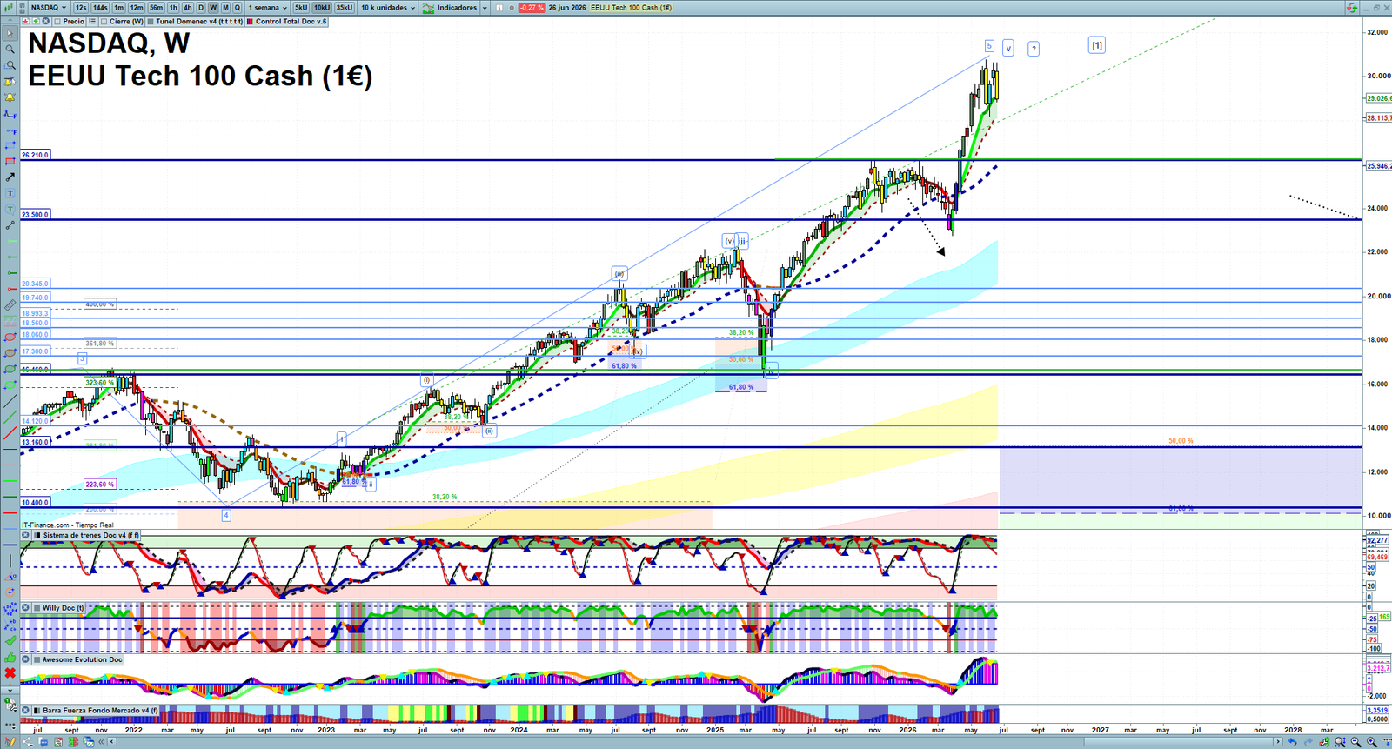Select the black arrow drawing tool
Image resolution: width=1392 pixels, height=749 pixels.
[10, 177]
